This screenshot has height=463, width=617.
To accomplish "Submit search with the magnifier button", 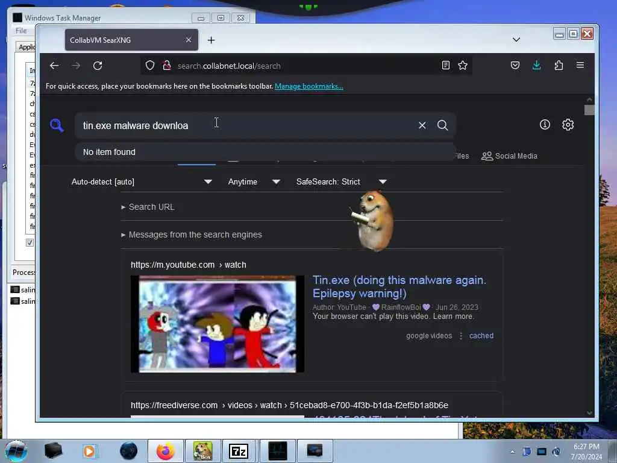I will coord(443,125).
